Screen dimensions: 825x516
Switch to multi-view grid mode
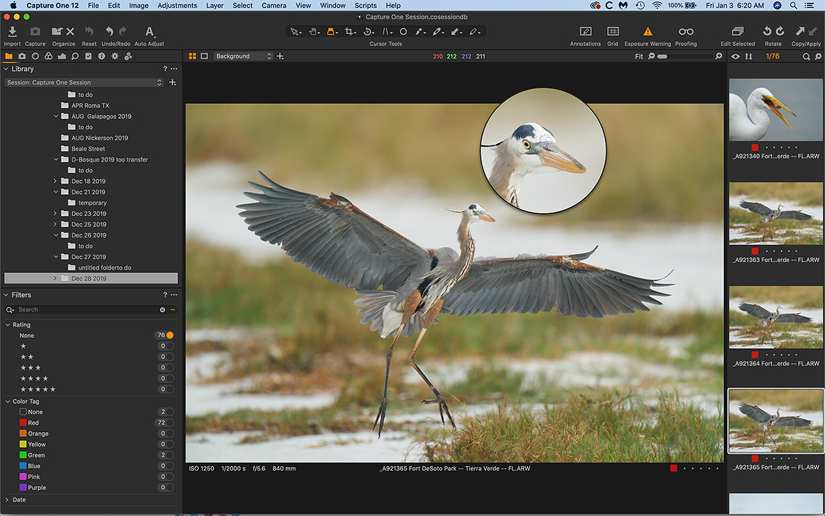pos(192,56)
